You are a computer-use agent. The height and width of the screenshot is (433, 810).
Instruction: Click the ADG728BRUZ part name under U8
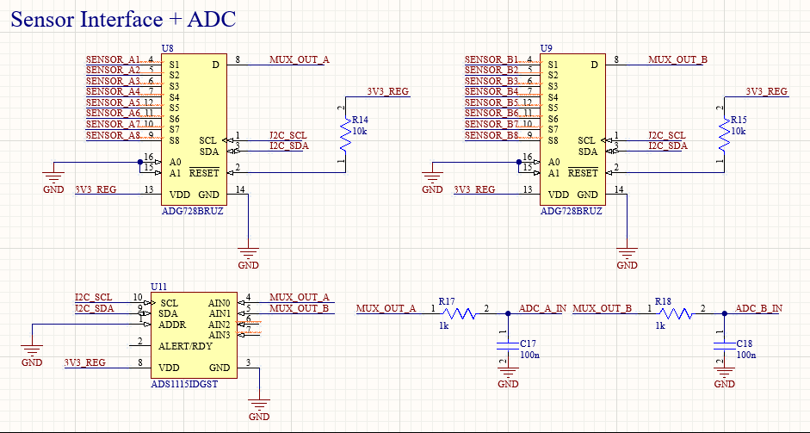point(193,211)
